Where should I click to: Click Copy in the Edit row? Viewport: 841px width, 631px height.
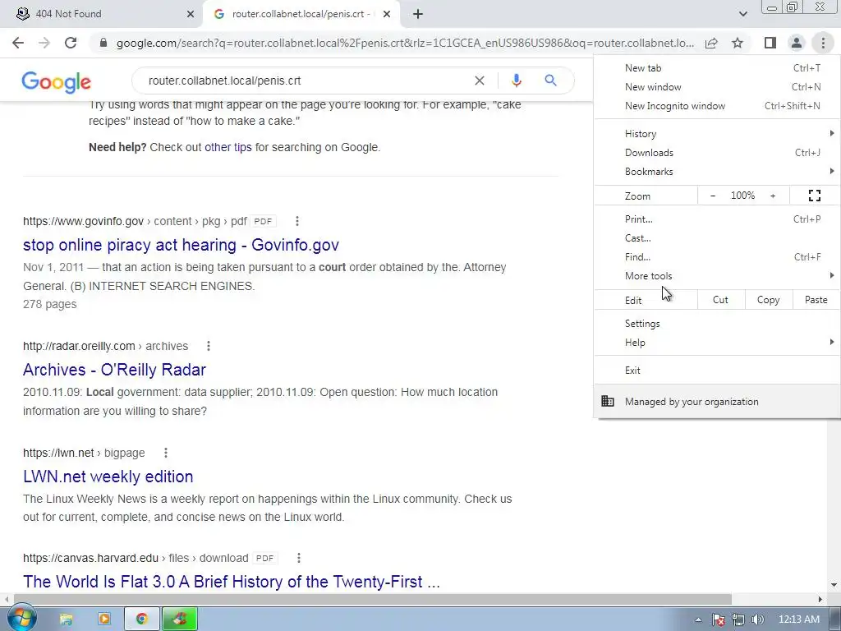point(768,300)
